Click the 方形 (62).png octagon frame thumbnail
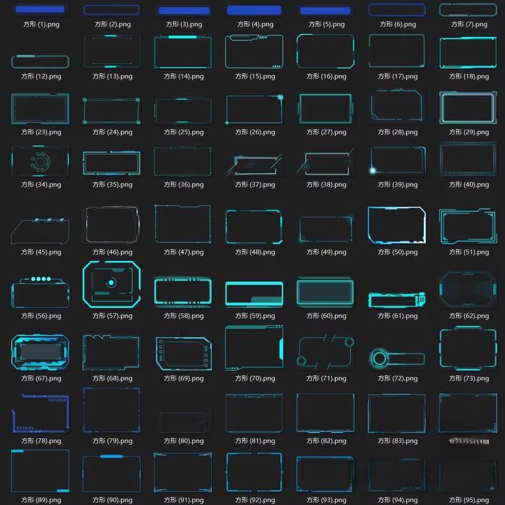The height and width of the screenshot is (505, 505). click(468, 290)
